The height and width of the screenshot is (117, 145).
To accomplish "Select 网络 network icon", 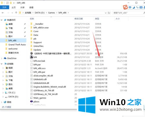I will point(5,102).
